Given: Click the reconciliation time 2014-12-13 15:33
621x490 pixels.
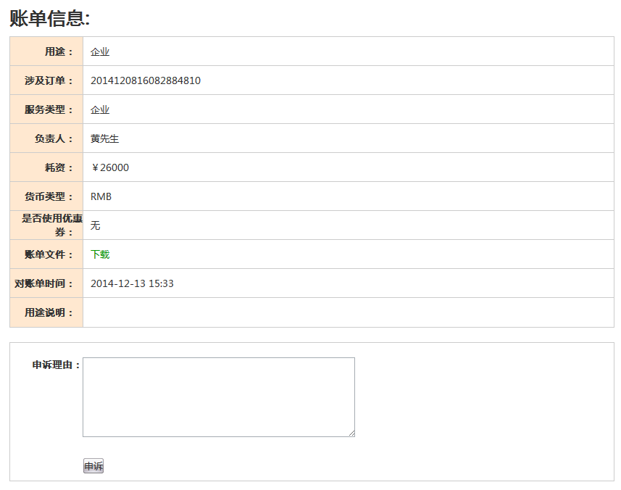Looking at the screenshot, I should click(132, 283).
